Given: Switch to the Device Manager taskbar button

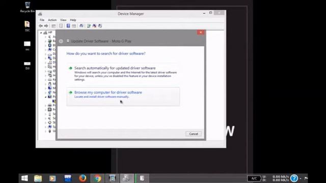Looking at the screenshot, I should click(127, 178).
